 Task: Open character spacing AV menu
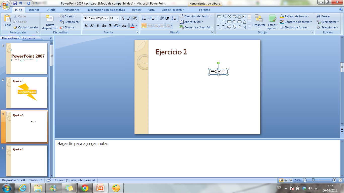coord(117,26)
